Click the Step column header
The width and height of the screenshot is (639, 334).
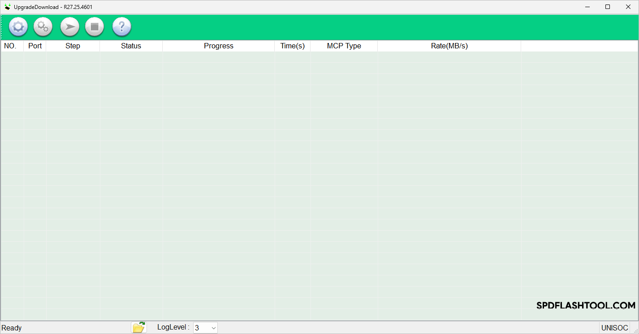(x=73, y=46)
